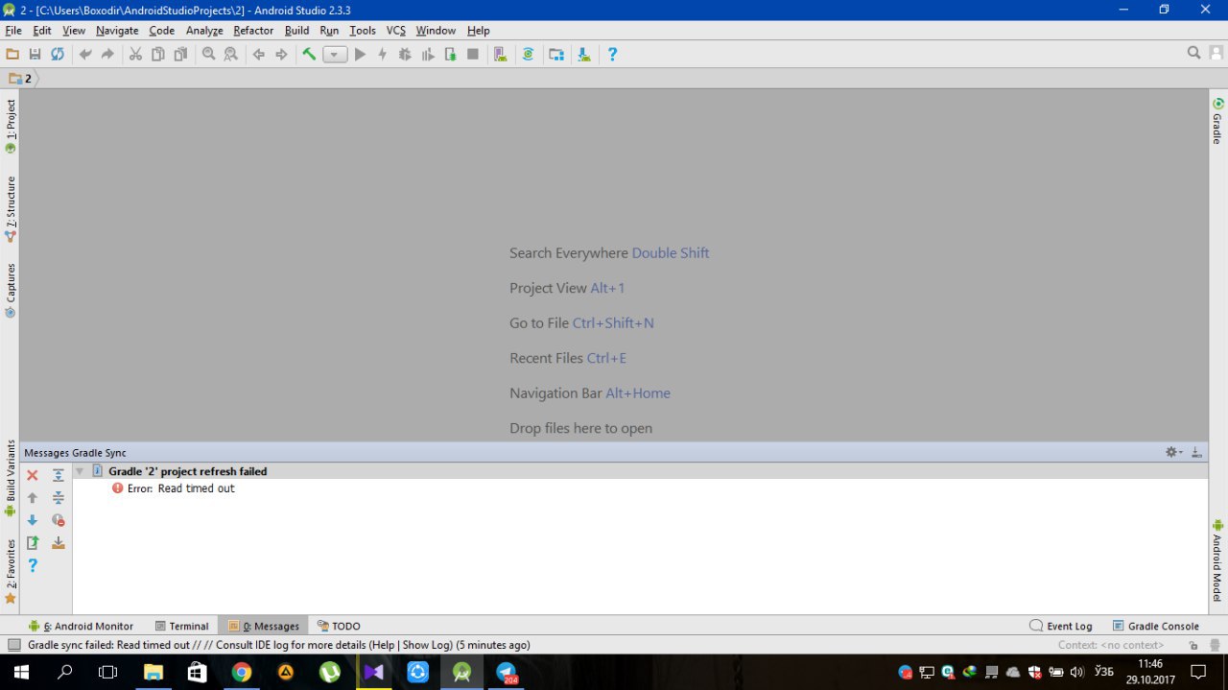
Task: Open the VCS menu
Action: [396, 31]
